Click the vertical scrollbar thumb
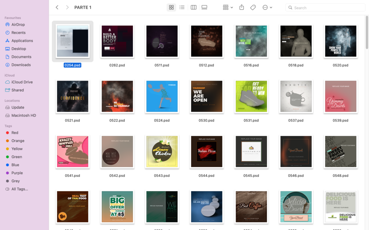The image size is (369, 230). coord(367,32)
